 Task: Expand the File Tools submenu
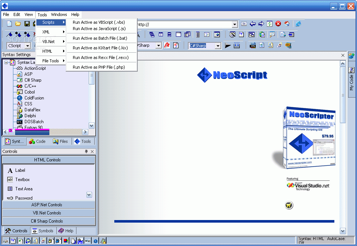[x=51, y=61]
